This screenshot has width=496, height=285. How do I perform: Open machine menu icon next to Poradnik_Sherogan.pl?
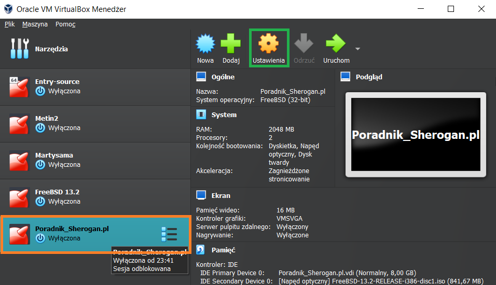(169, 234)
